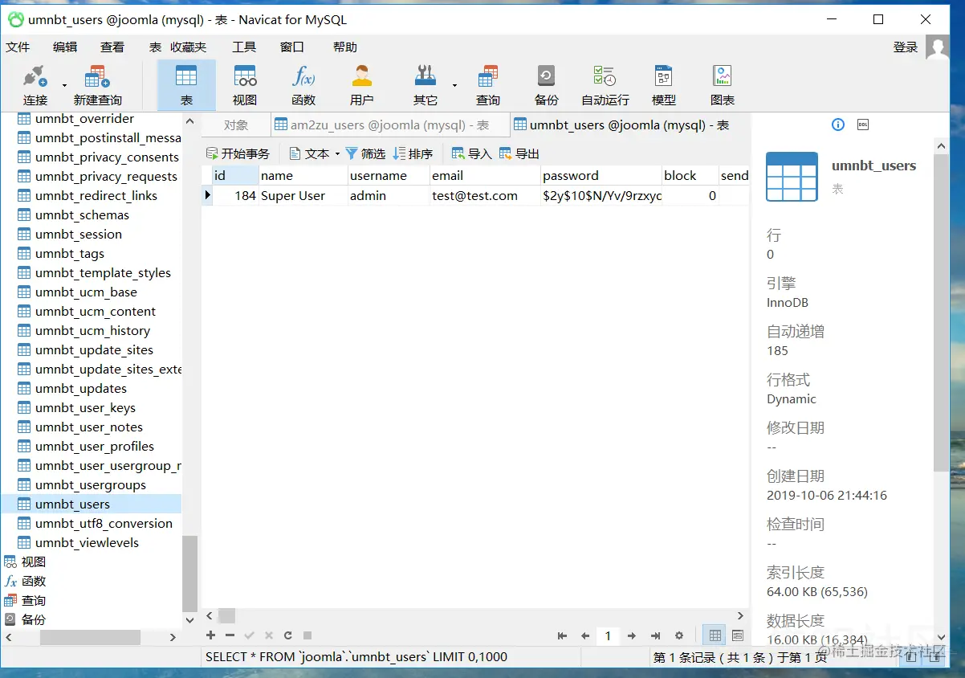This screenshot has width=965, height=678.
Task: Click the 其它 (Other) toolbar icon
Action: coord(425,85)
